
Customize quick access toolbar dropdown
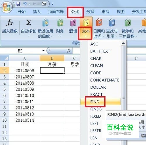[x=53, y=4]
